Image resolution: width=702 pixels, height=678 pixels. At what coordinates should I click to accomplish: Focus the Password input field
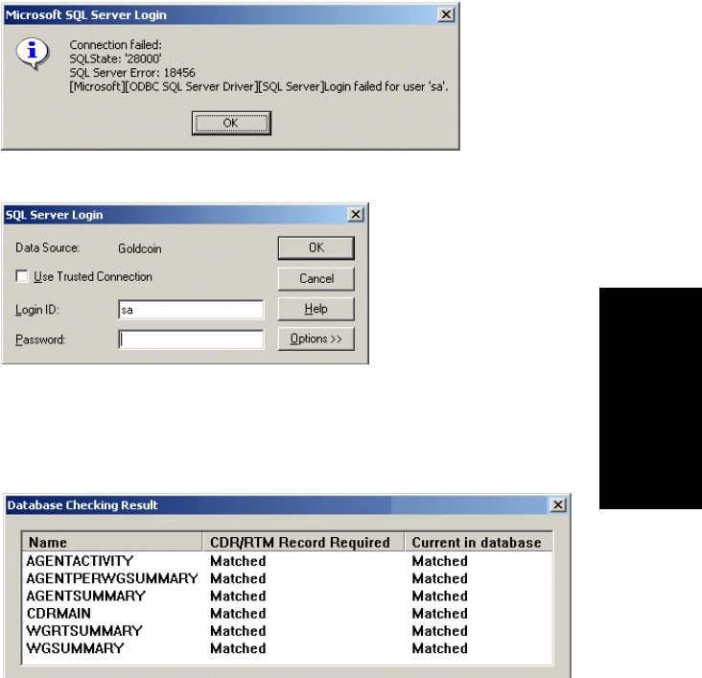[191, 339]
